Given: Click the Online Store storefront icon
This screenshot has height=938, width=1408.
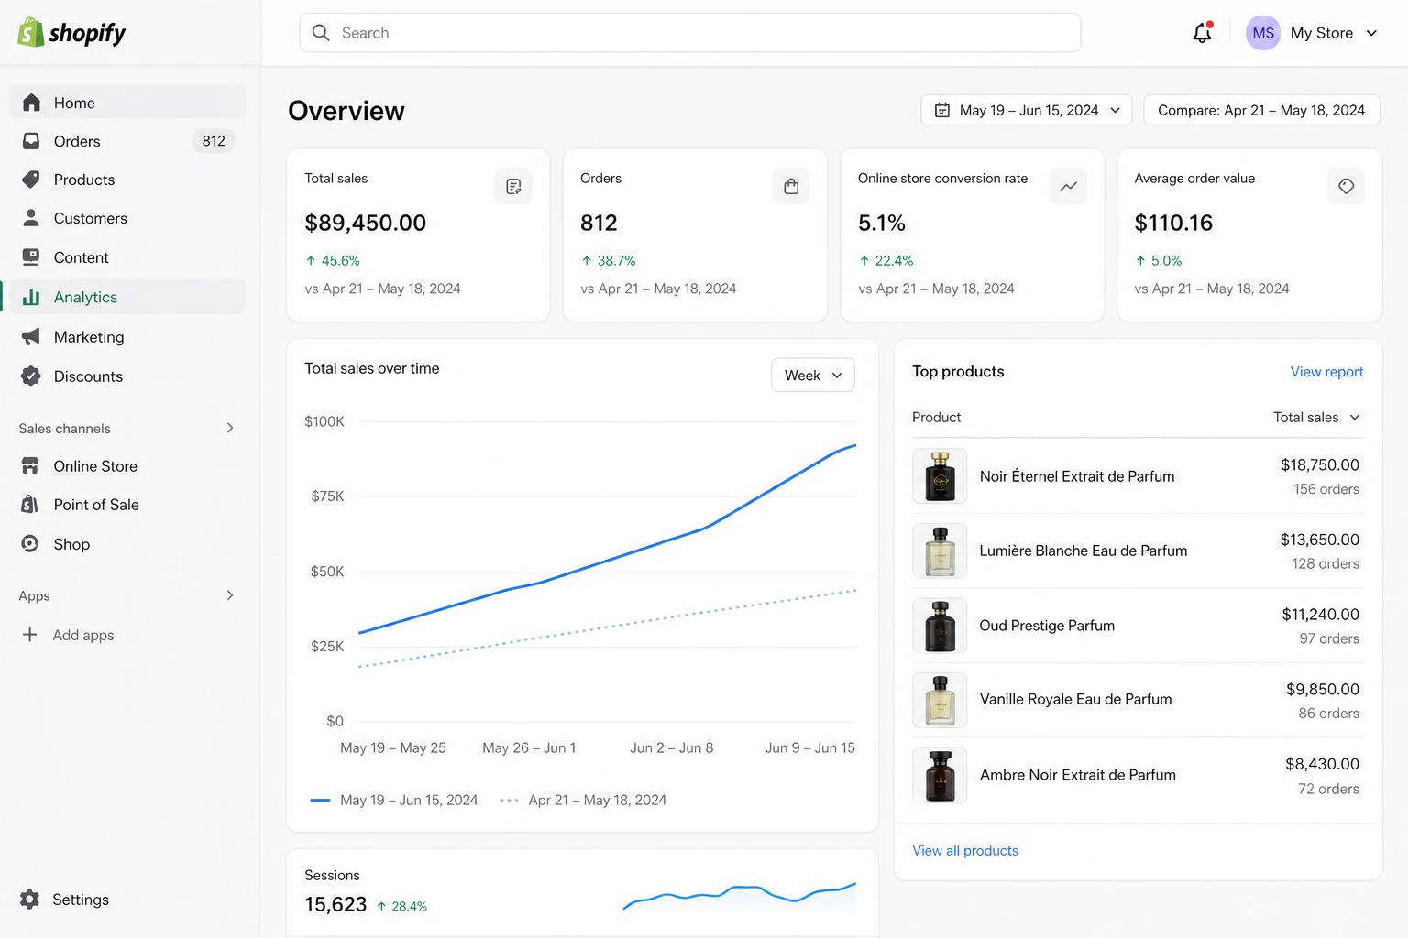Looking at the screenshot, I should [30, 466].
